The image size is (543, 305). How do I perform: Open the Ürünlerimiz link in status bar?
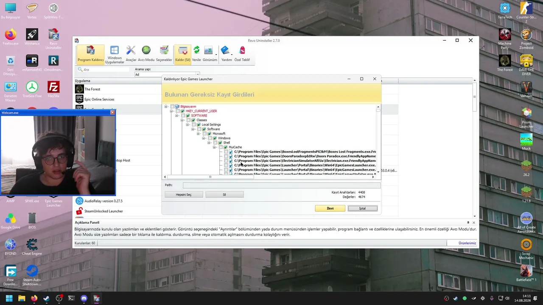point(467,243)
